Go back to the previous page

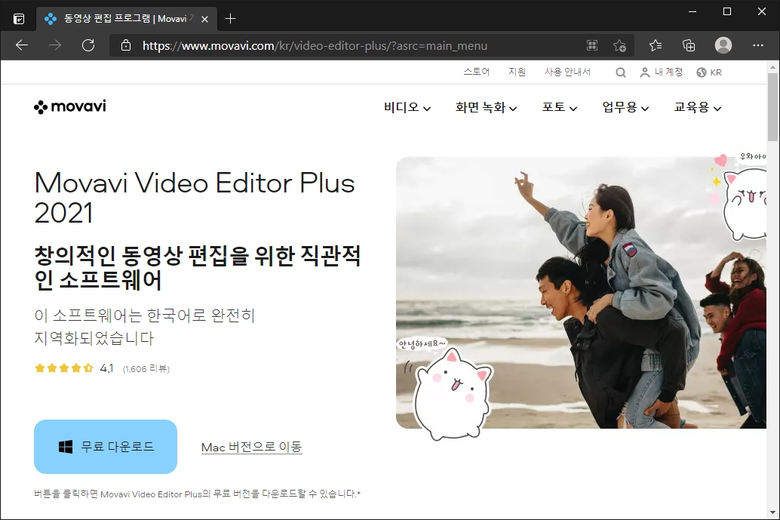click(x=22, y=45)
